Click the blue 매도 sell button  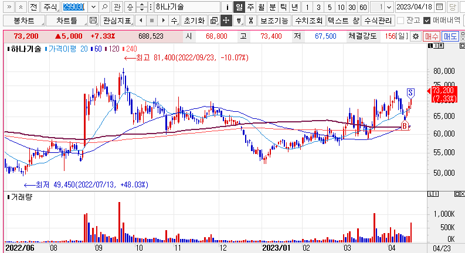point(450,36)
